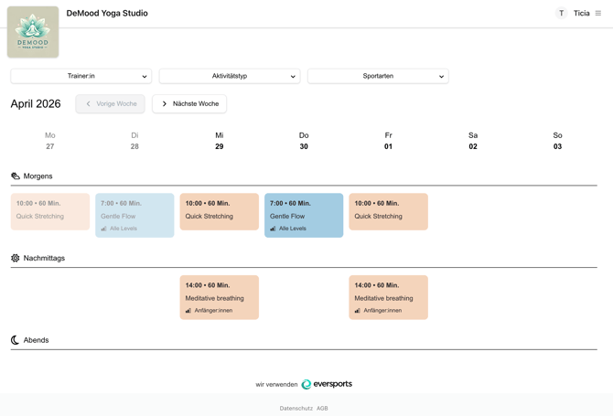Image resolution: width=613 pixels, height=416 pixels.
Task: Go to Nächste Woche
Action: point(189,104)
